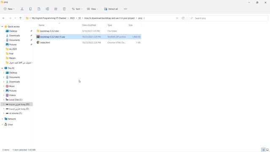Go up one folder level
Screen dimensions: 270x152
click(x=20, y=18)
